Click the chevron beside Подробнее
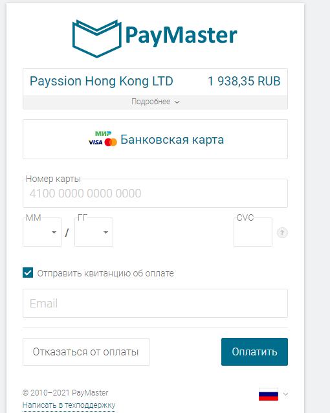The width and height of the screenshot is (330, 413). click(x=177, y=102)
